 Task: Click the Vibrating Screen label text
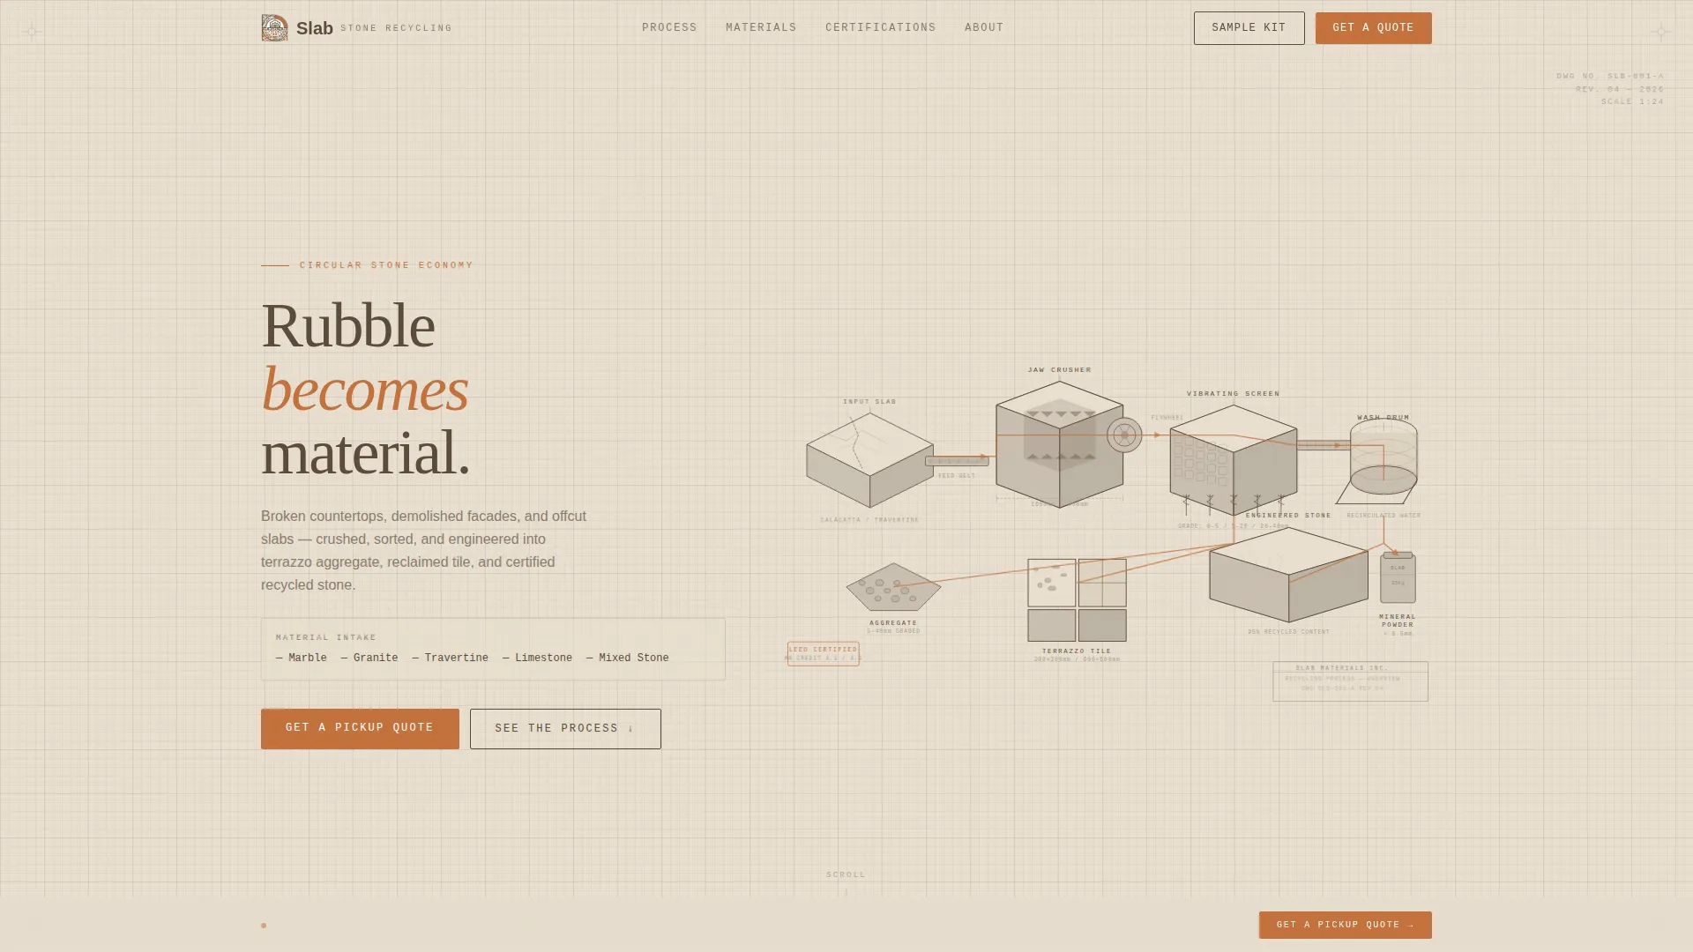(x=1233, y=394)
